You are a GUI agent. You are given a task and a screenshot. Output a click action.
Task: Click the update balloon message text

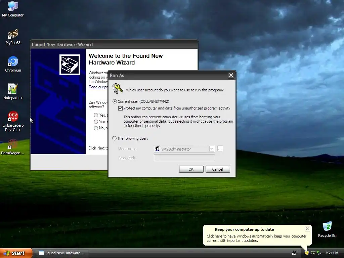[x=256, y=238]
